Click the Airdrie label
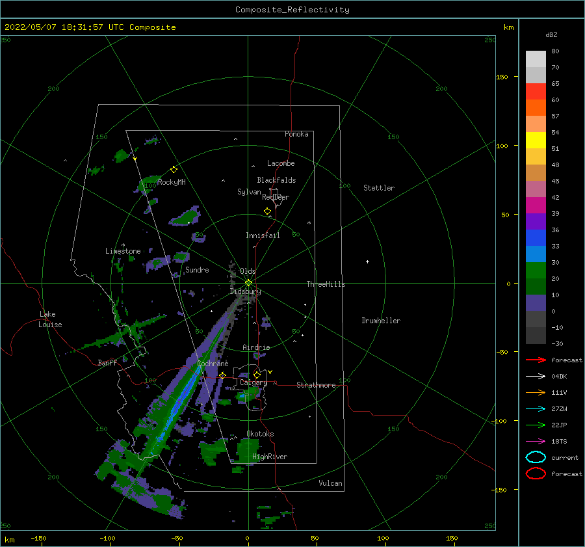The width and height of the screenshot is (585, 547). [256, 347]
